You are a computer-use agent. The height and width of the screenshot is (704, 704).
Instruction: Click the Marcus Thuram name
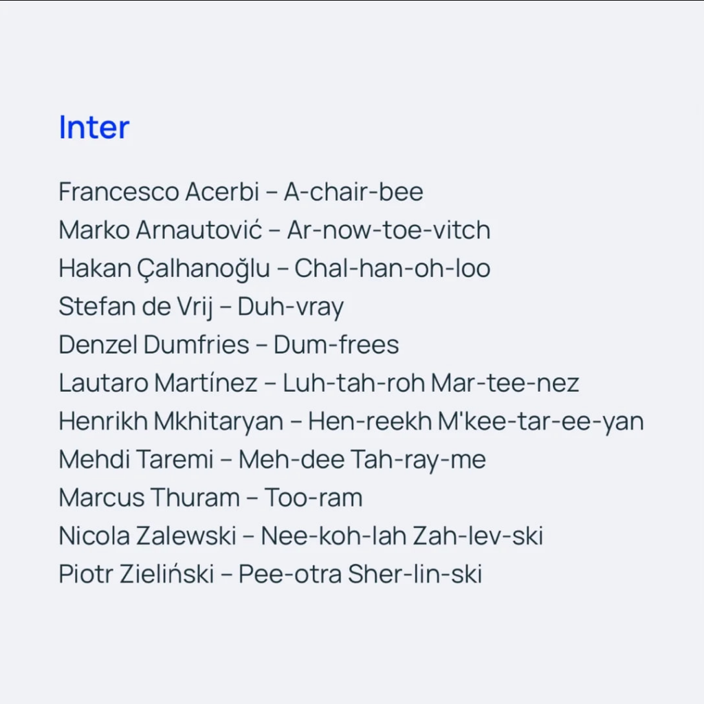click(149, 498)
